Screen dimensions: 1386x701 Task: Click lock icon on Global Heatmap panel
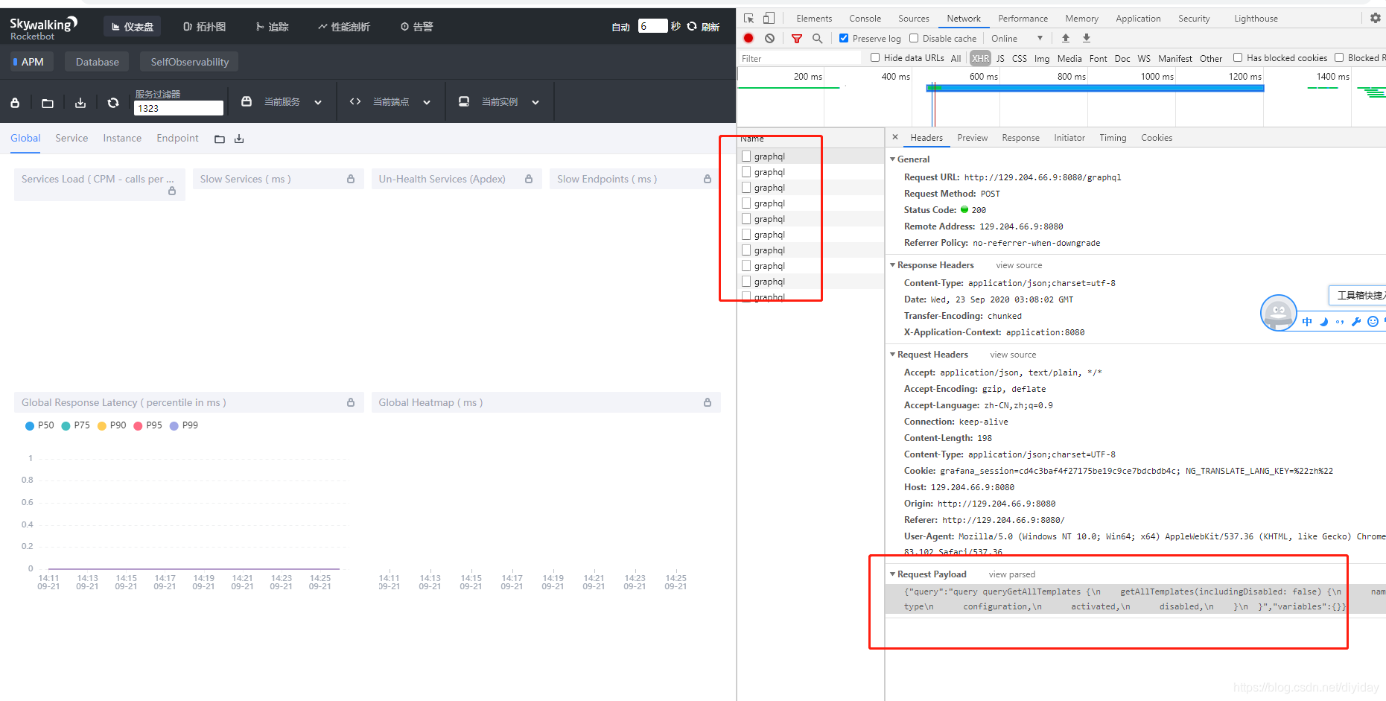coord(708,402)
